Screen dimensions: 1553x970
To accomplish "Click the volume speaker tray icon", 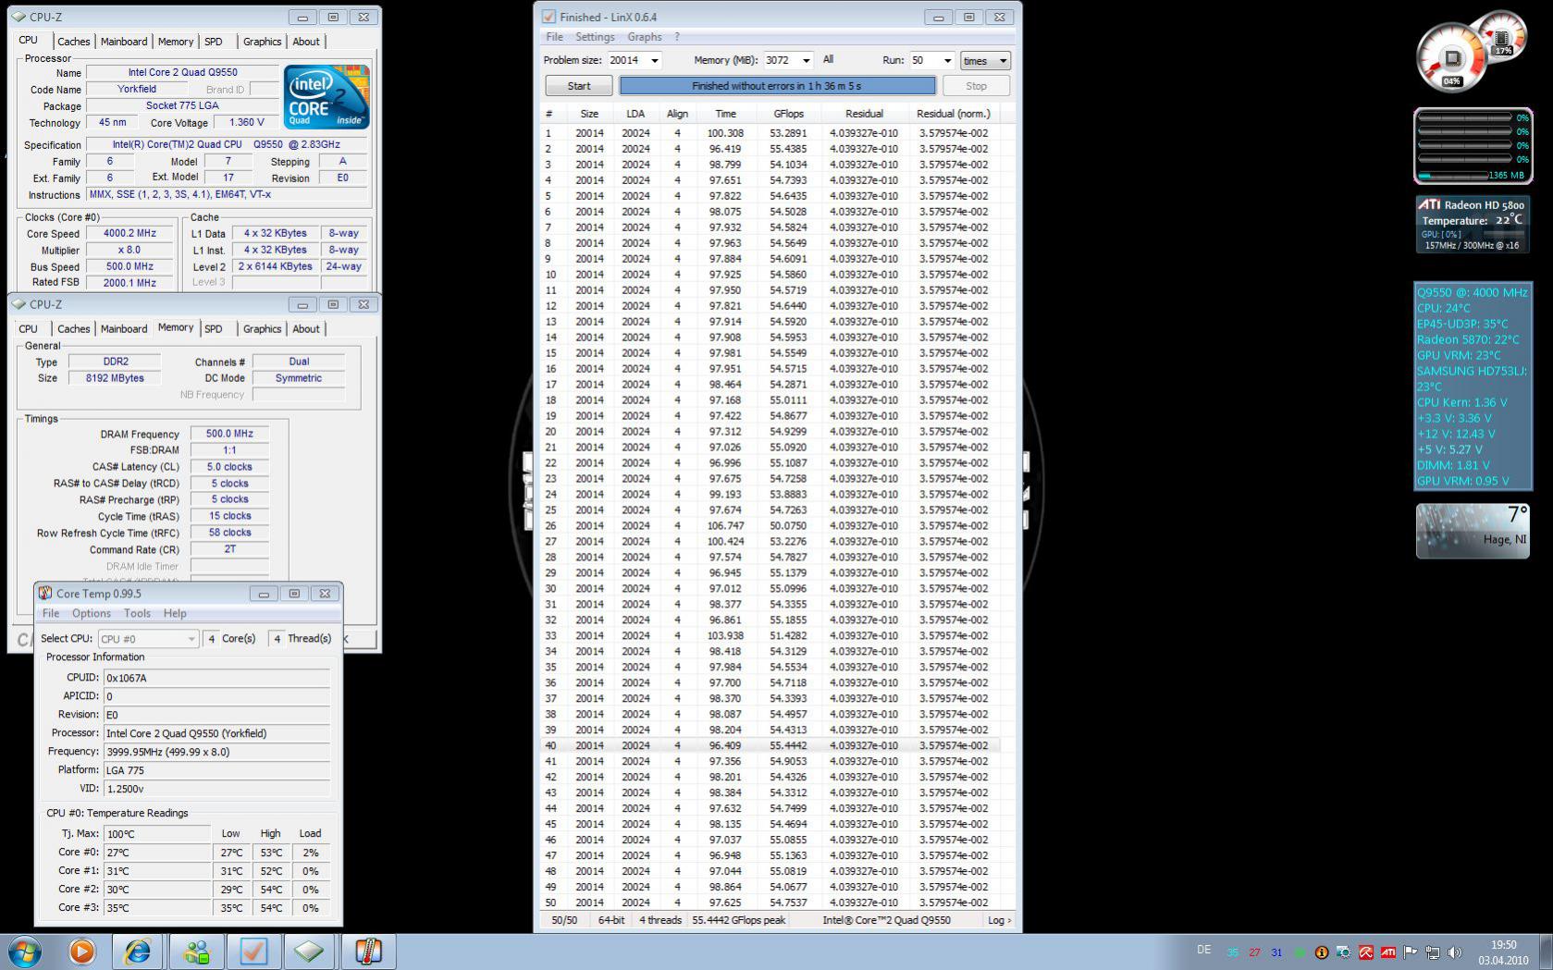I will pos(1454,952).
